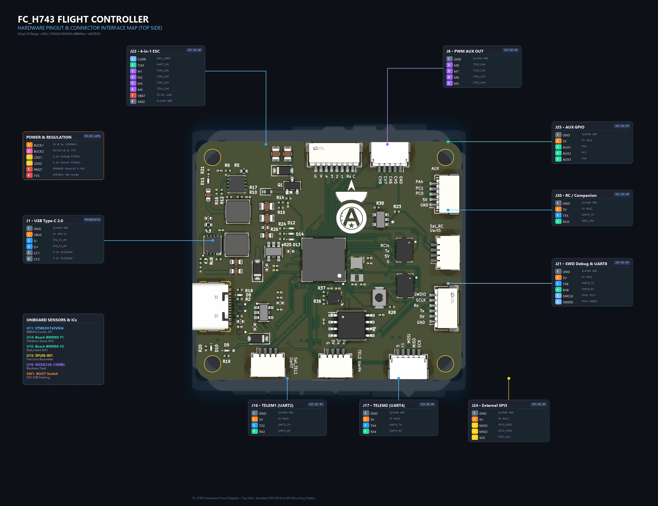
Task: Click the USB Type-C connector on the board
Action: click(211, 307)
